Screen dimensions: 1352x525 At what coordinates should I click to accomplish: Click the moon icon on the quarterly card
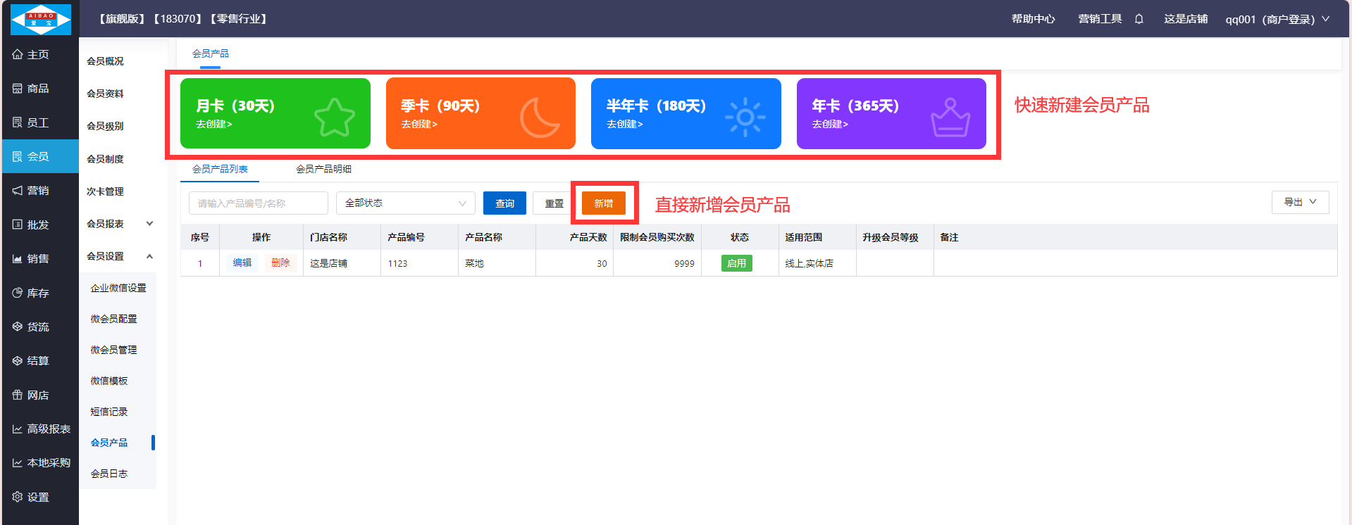tap(539, 117)
